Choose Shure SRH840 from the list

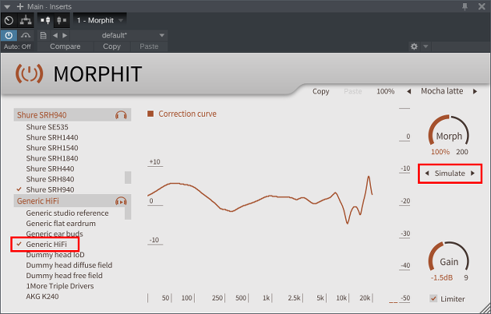click(50, 179)
